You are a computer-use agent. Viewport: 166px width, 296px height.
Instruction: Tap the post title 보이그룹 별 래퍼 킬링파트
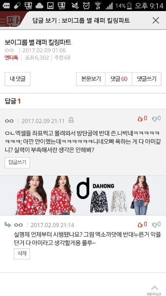pos(38,42)
